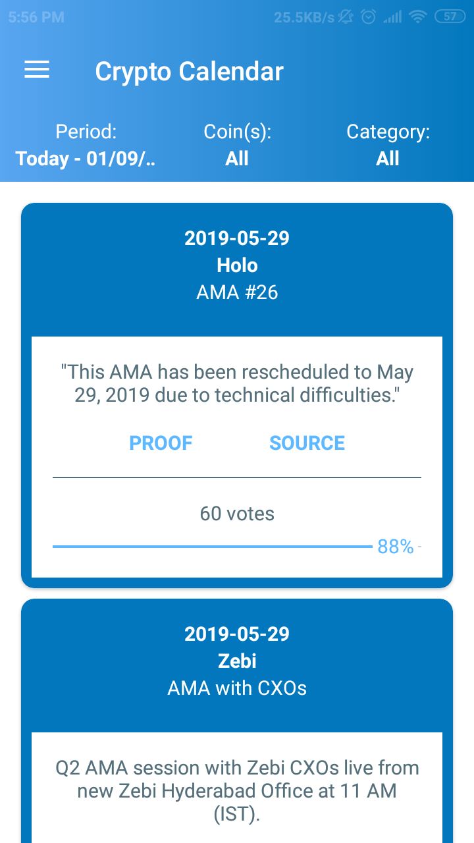The height and width of the screenshot is (843, 474).
Task: Tap the alarm clock status icon
Action: pyautogui.click(x=369, y=18)
